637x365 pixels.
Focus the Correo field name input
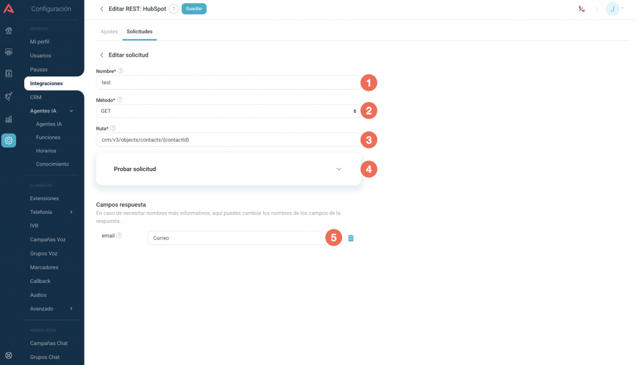[236, 238]
